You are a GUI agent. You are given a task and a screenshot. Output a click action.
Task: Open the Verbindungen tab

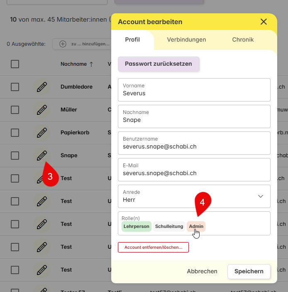(186, 40)
